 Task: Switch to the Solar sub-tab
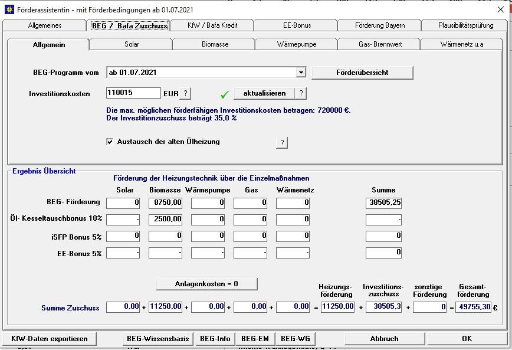pyautogui.click(x=132, y=44)
